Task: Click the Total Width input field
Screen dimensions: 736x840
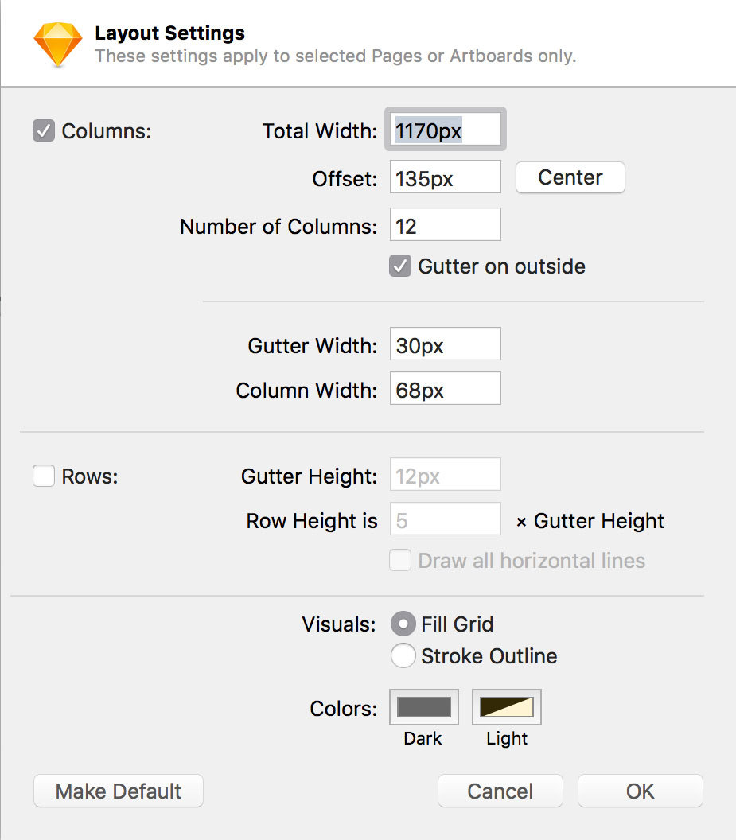Action: 444,130
